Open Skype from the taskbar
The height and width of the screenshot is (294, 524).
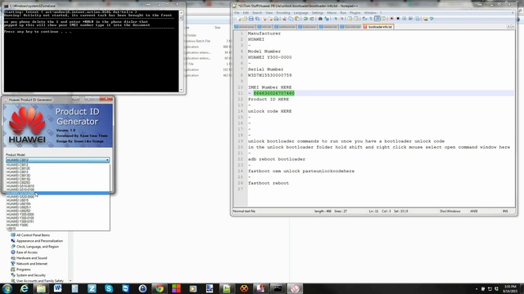(x=109, y=288)
